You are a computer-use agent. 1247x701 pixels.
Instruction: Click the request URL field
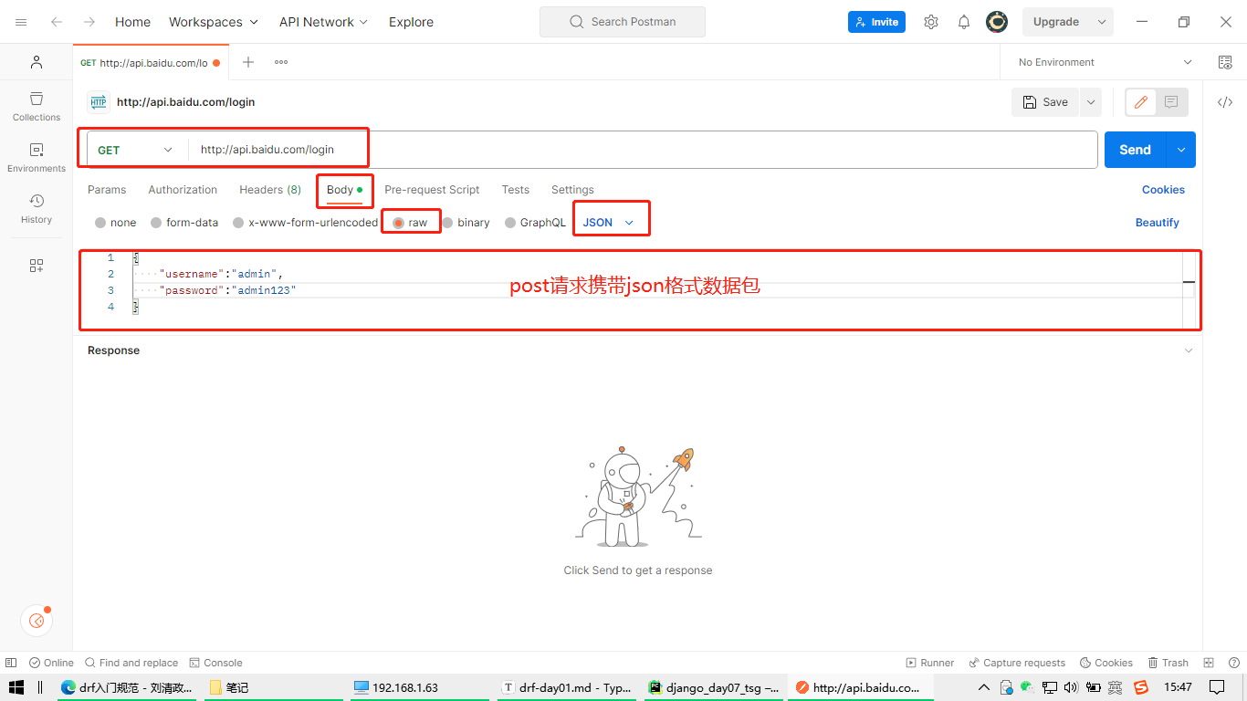pyautogui.click(x=643, y=150)
